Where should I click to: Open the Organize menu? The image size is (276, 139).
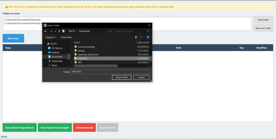(51, 37)
